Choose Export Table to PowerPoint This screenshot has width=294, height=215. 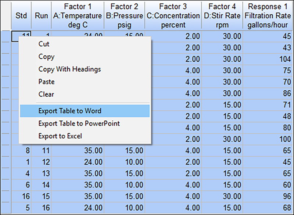85,123
